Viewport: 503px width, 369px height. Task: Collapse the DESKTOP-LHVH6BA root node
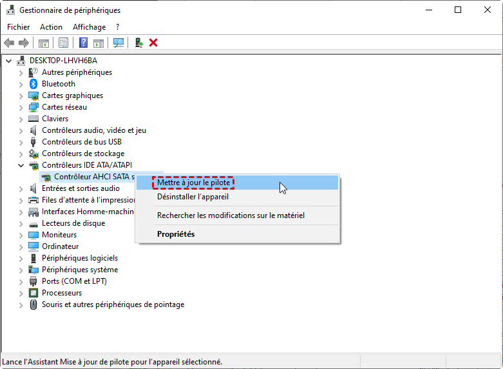click(x=9, y=61)
